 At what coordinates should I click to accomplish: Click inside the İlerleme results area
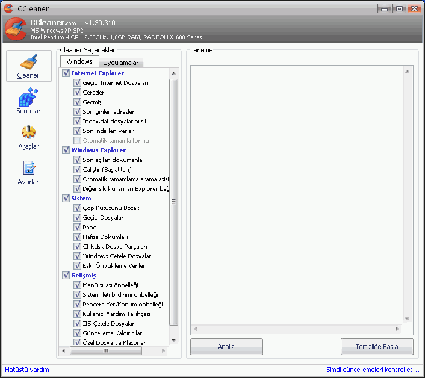(297, 195)
